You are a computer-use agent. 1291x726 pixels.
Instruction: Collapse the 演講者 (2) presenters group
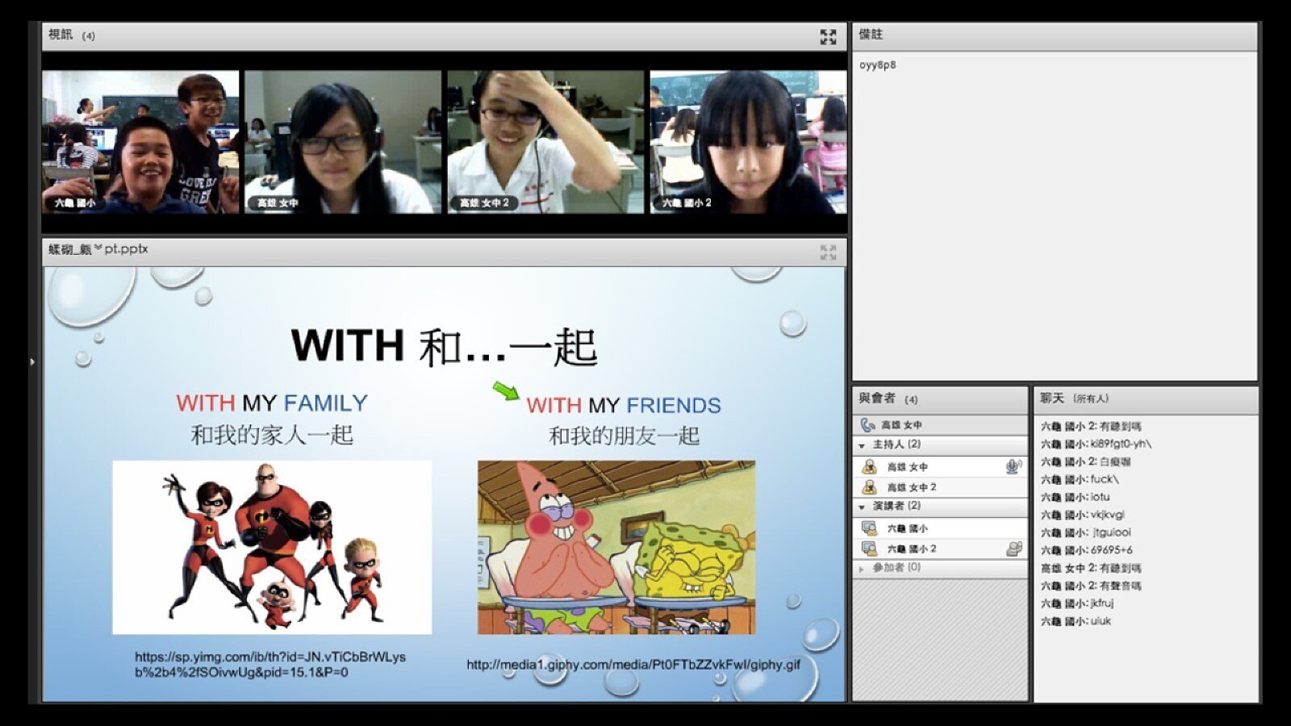[862, 507]
